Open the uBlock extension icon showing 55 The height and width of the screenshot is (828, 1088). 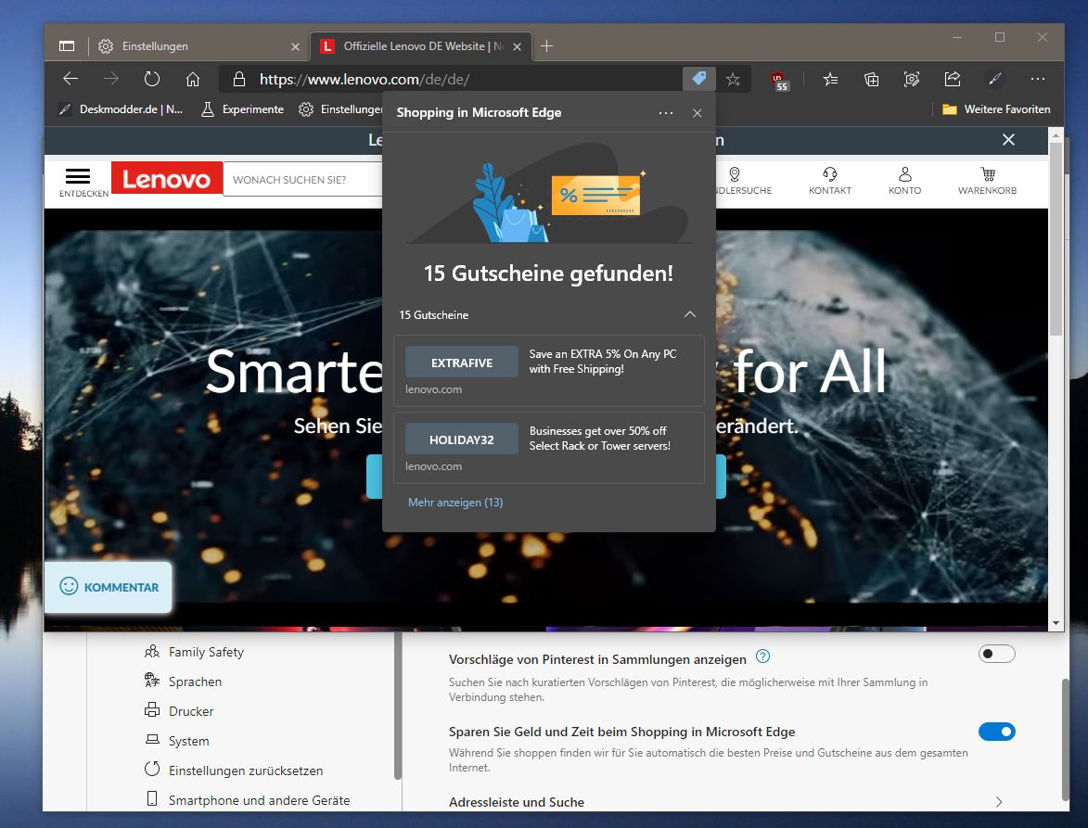[779, 81]
